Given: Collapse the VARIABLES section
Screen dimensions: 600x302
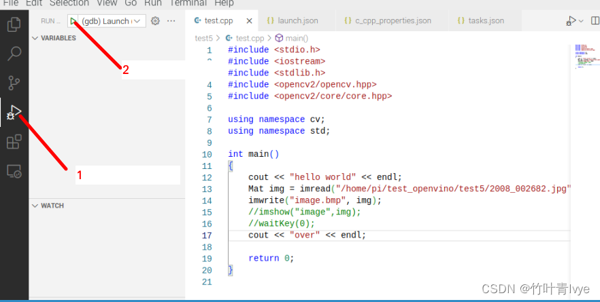Looking at the screenshot, I should pyautogui.click(x=54, y=38).
